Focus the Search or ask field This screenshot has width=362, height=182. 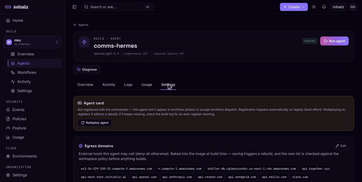tap(118, 7)
